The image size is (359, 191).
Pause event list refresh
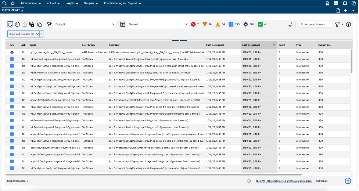[x=17, y=24]
